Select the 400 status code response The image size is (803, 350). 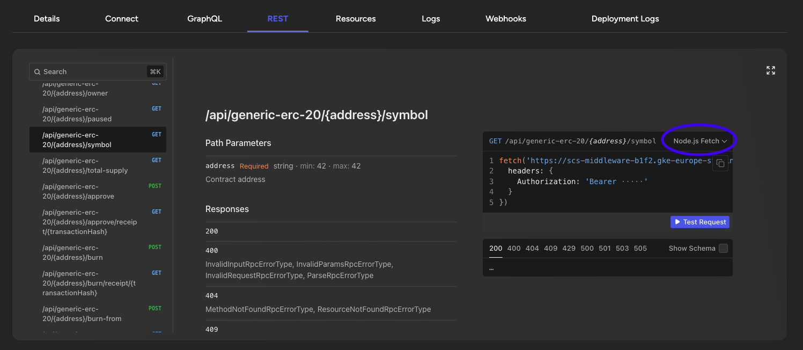point(513,248)
